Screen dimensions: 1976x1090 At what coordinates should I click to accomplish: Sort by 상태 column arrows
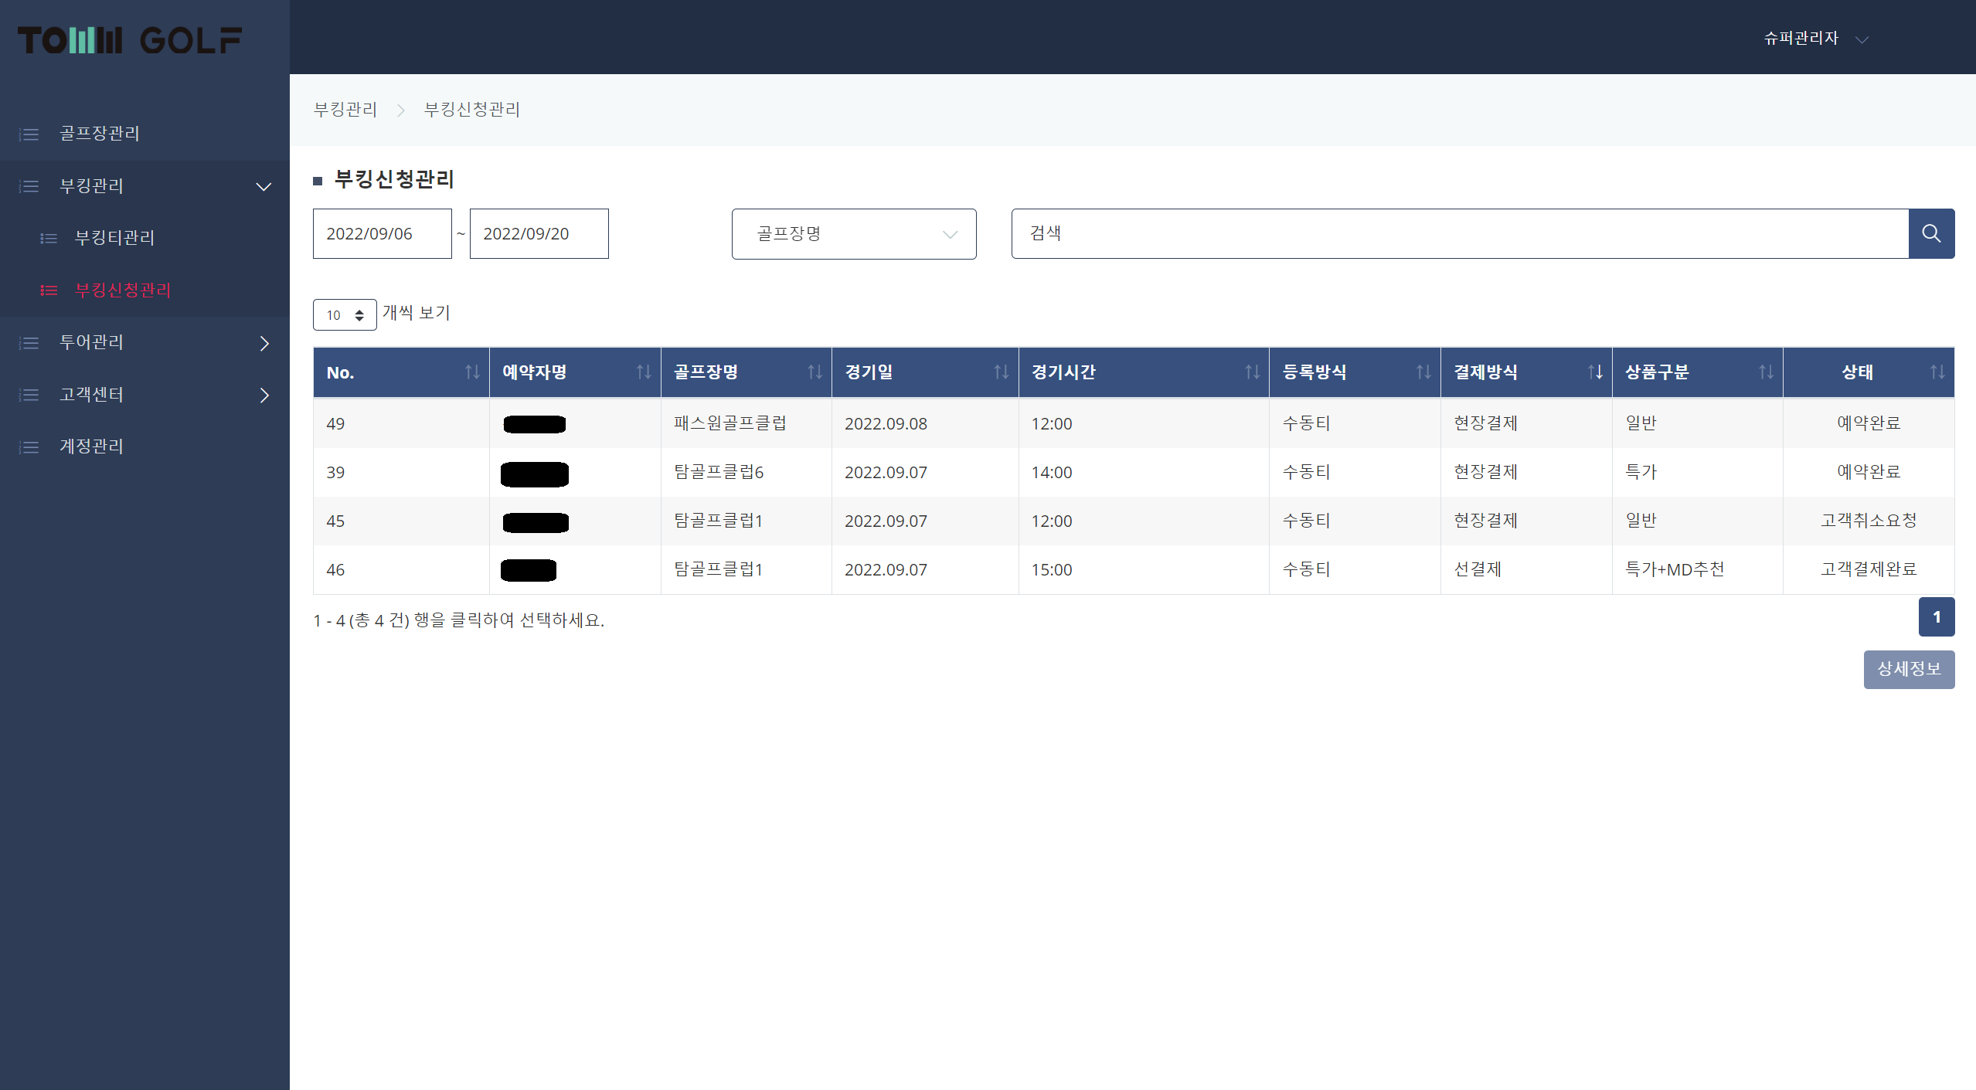tap(1937, 372)
